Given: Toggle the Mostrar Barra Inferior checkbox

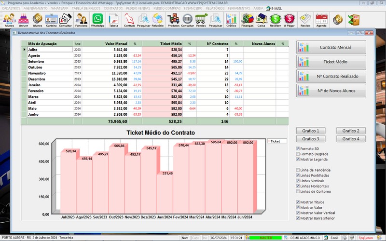Looking at the screenshot, I should tap(298, 218).
